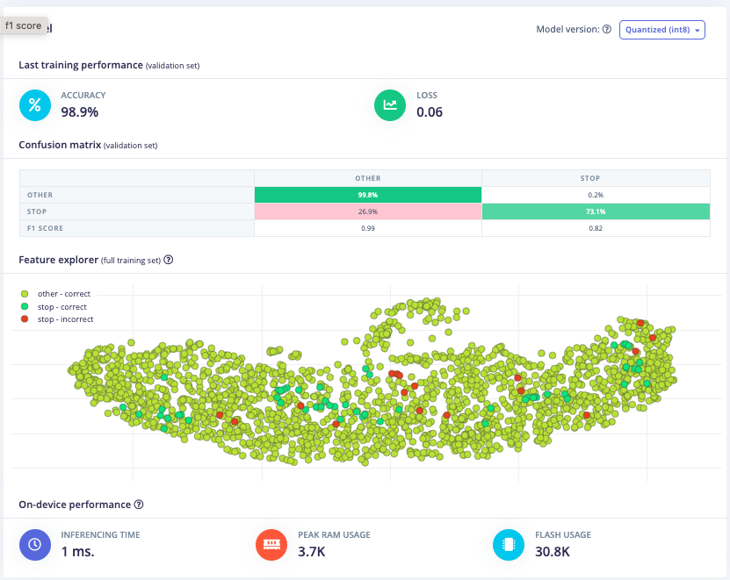Open help icon beside Feature explorer
The height and width of the screenshot is (580, 730).
click(x=169, y=260)
